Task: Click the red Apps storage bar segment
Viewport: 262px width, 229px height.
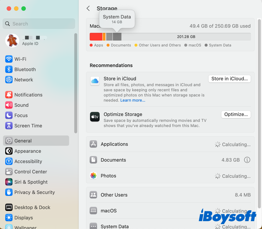Action: pos(96,36)
